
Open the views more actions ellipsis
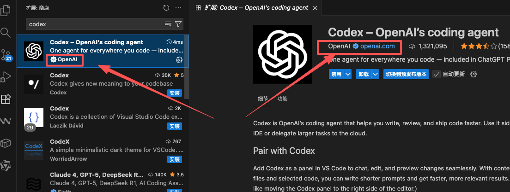[x=179, y=8]
